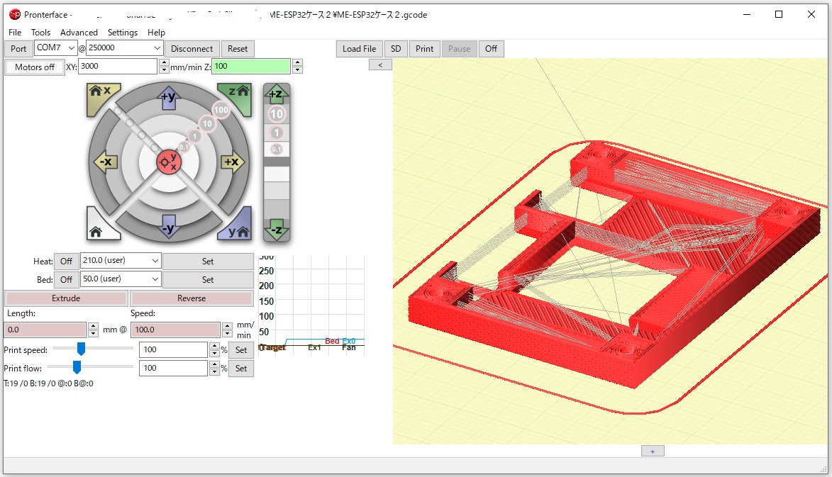Viewport: 832px width, 477px height.
Task: Open the Advanced menu
Action: [79, 33]
